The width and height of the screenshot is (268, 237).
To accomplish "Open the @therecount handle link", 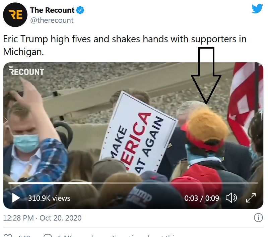I will (x=52, y=20).
